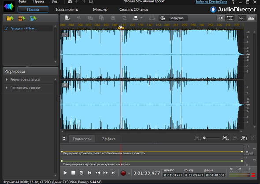Switch to the Эффект tab
This screenshot has width=260, height=184.
[x=108, y=139]
